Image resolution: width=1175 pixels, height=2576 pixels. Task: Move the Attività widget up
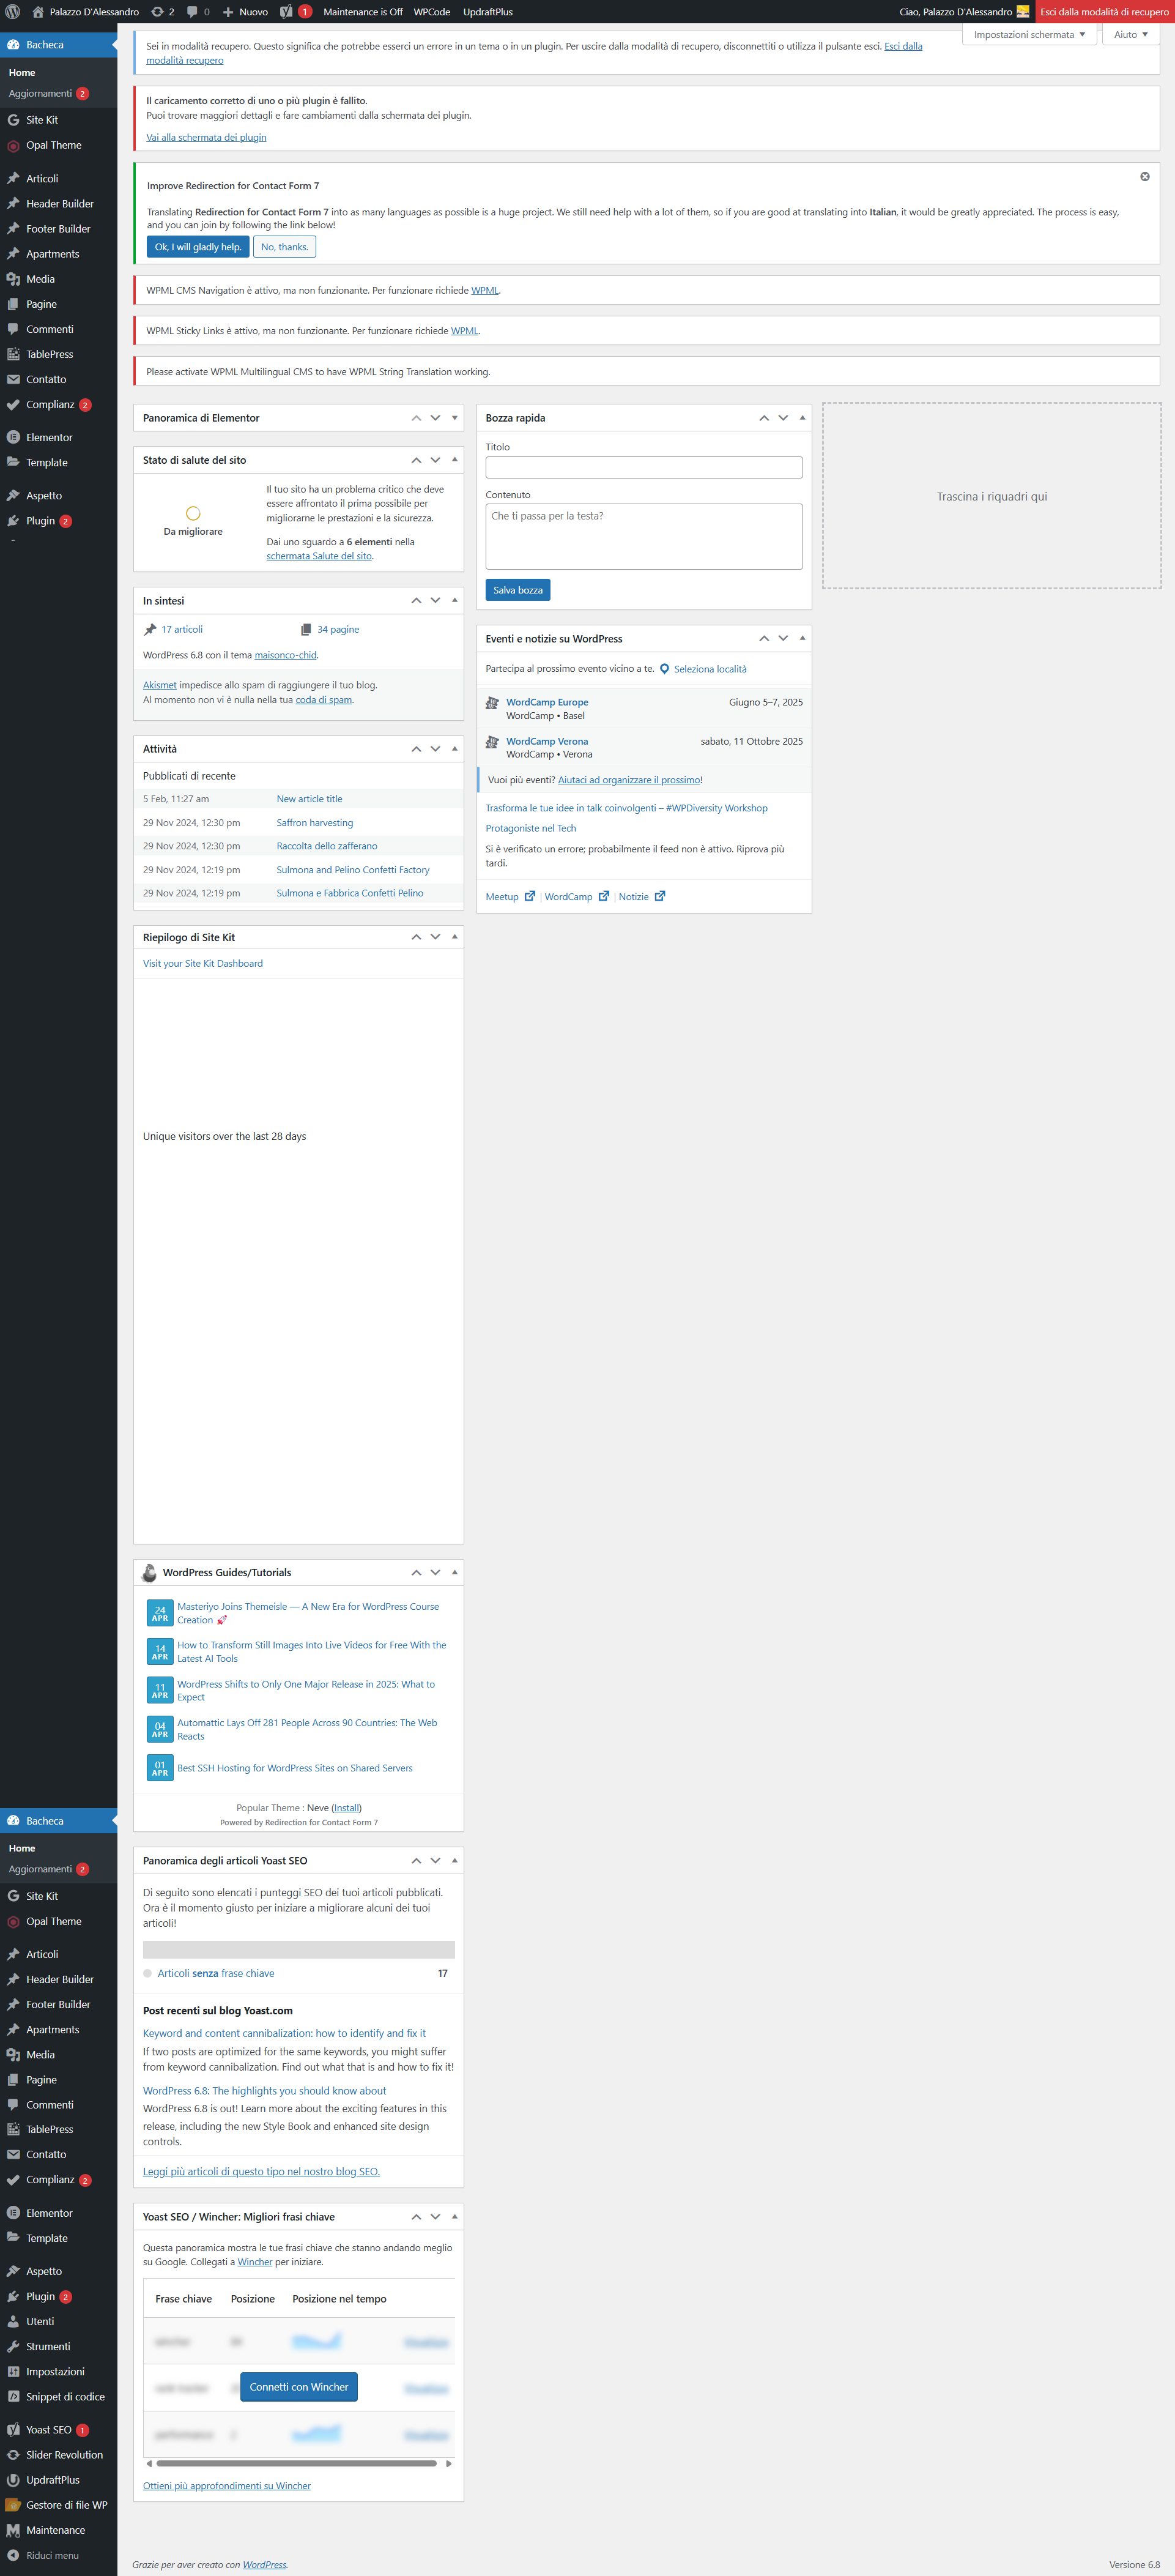click(x=416, y=749)
